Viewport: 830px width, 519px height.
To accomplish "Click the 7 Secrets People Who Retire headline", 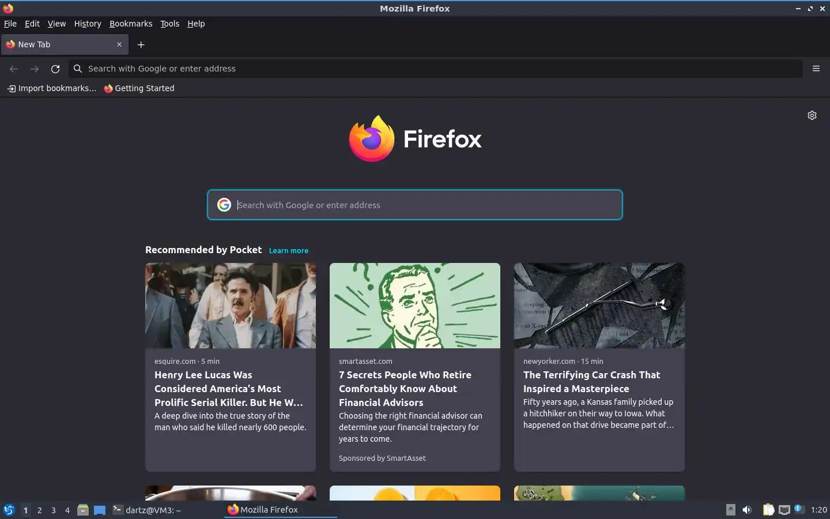I will click(x=405, y=389).
